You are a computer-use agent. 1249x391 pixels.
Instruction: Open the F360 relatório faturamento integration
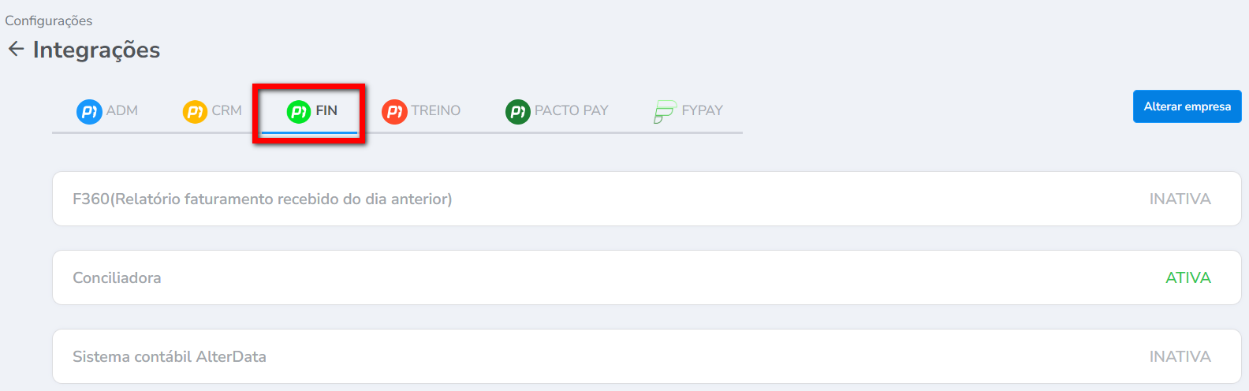click(x=263, y=199)
